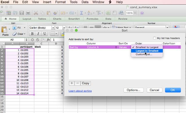Click OK in the Sort dialog
The image size is (186, 113).
pyautogui.click(x=173, y=90)
